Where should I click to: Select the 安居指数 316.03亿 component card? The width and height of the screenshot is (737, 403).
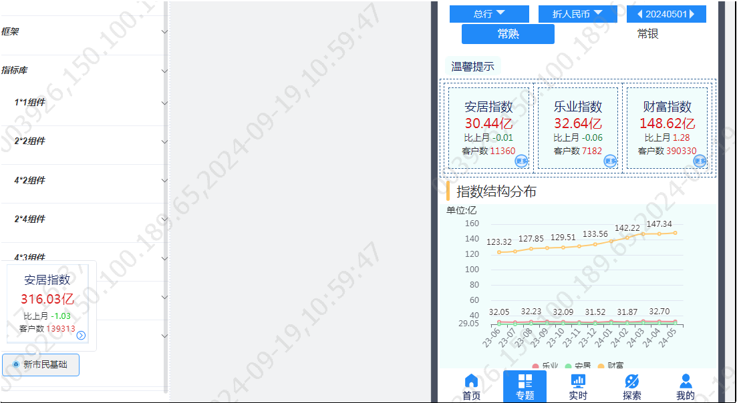tap(47, 304)
